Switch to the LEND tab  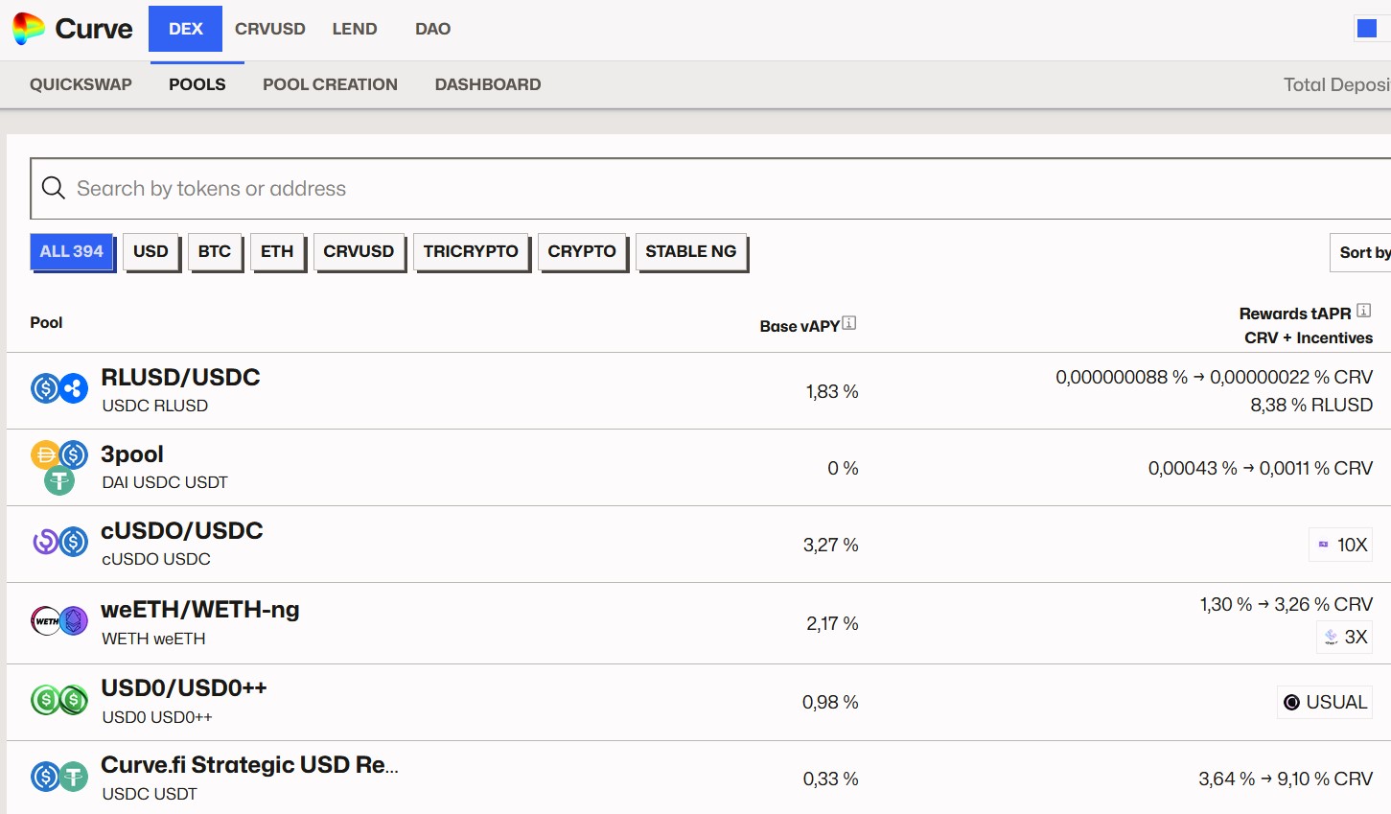pyautogui.click(x=355, y=29)
